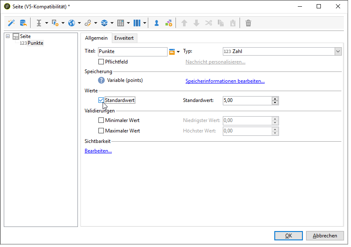Click the blue question mark help icon
The image size is (351, 247).
coord(101,80)
